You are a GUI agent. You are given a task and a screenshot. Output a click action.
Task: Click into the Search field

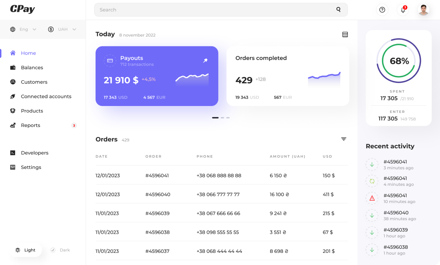221,10
